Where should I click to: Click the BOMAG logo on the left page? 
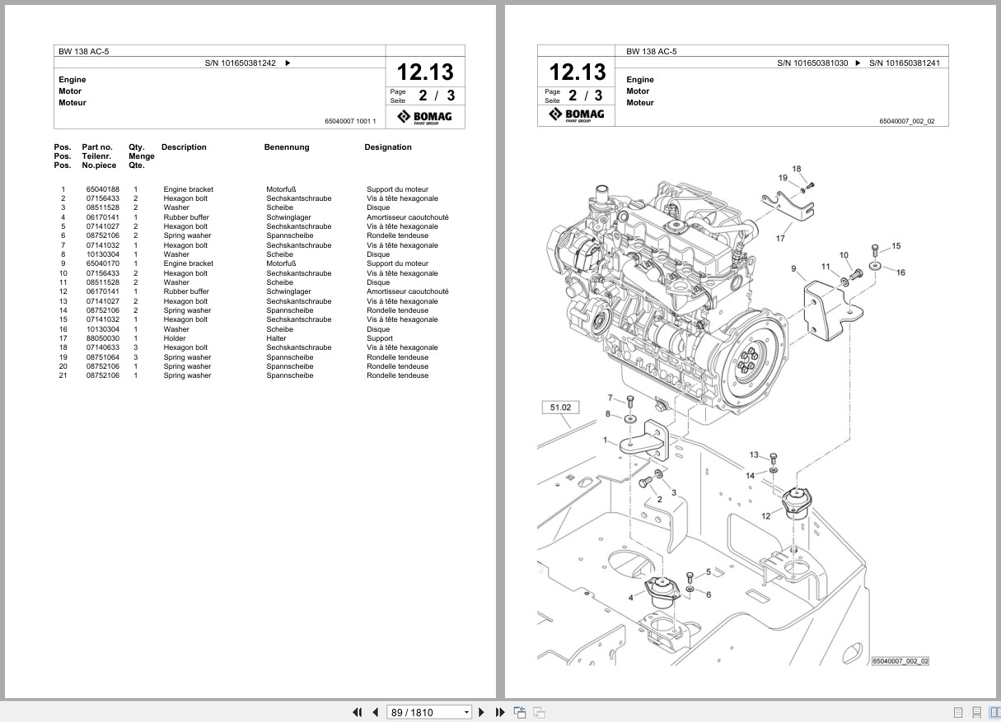(x=424, y=117)
